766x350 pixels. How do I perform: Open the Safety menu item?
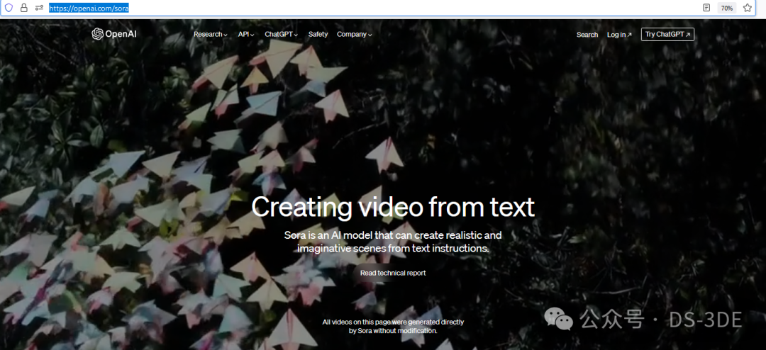click(318, 35)
